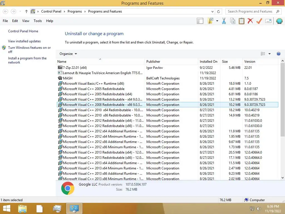This screenshot has height=214, width=285.
Task: Select version cell 8.0.61187
Action: click(x=251, y=89)
